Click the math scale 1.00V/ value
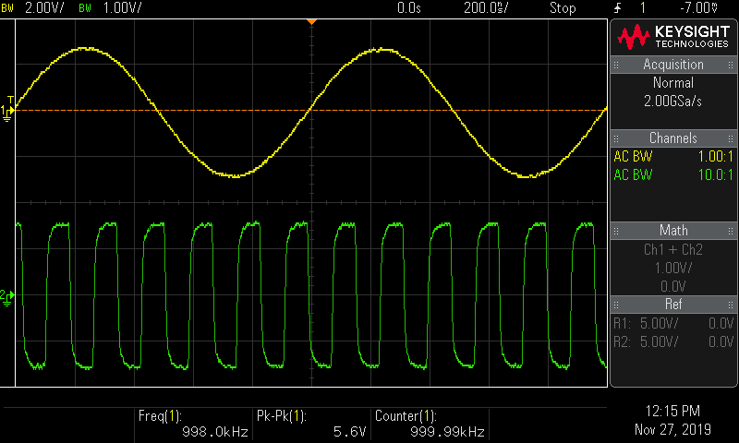The height and width of the screenshot is (443, 739). click(673, 268)
